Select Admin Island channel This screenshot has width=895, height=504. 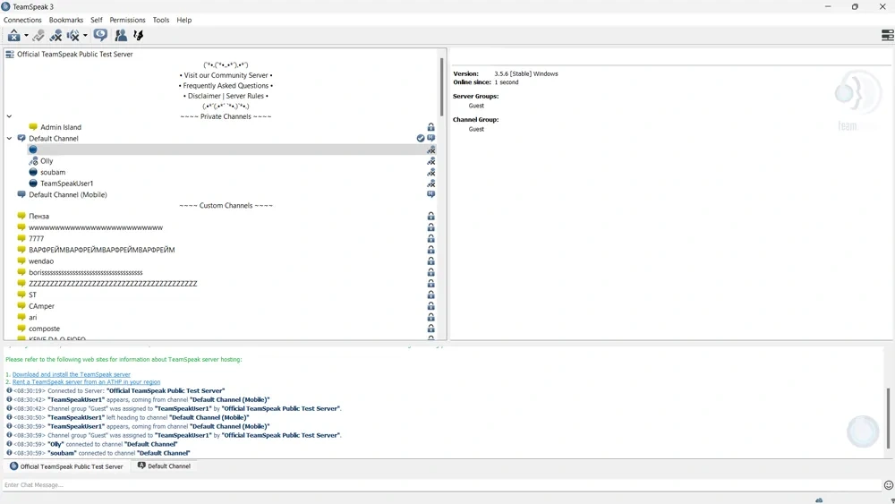(61, 127)
